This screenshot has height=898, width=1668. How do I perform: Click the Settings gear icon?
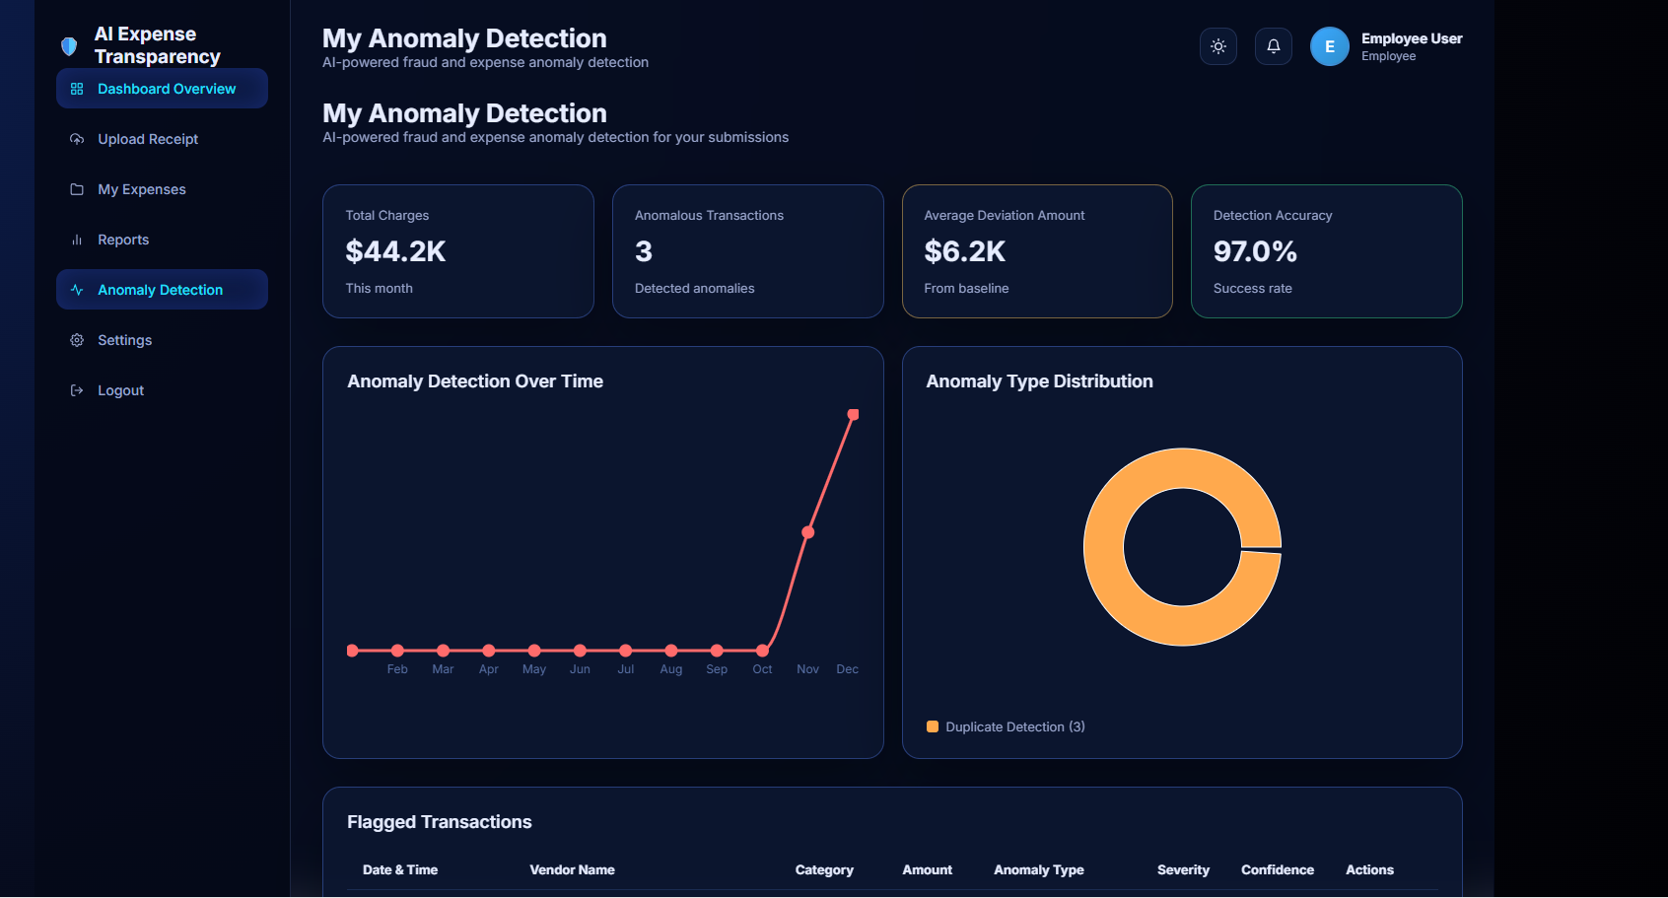click(x=77, y=340)
